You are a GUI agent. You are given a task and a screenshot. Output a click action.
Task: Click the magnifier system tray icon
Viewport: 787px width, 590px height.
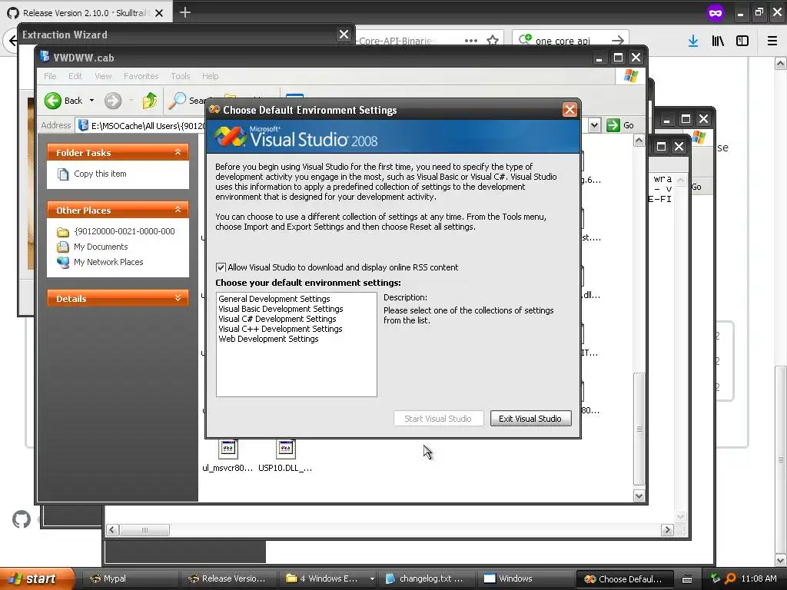(x=730, y=578)
